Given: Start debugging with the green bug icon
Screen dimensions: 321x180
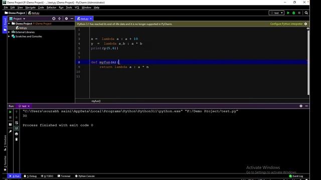Looking at the screenshot, I should coord(294,13).
